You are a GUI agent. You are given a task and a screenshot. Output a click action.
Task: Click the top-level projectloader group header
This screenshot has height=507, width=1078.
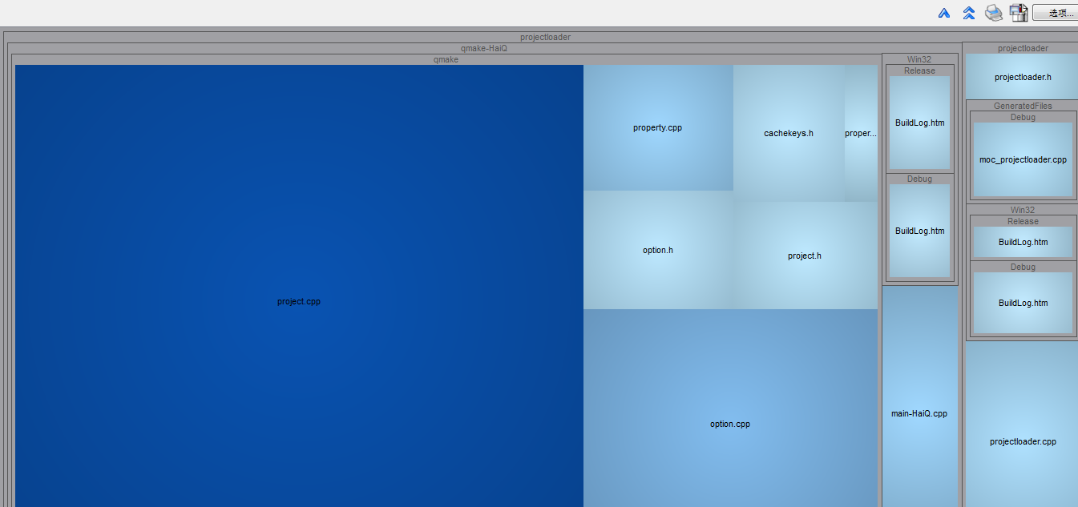point(545,37)
